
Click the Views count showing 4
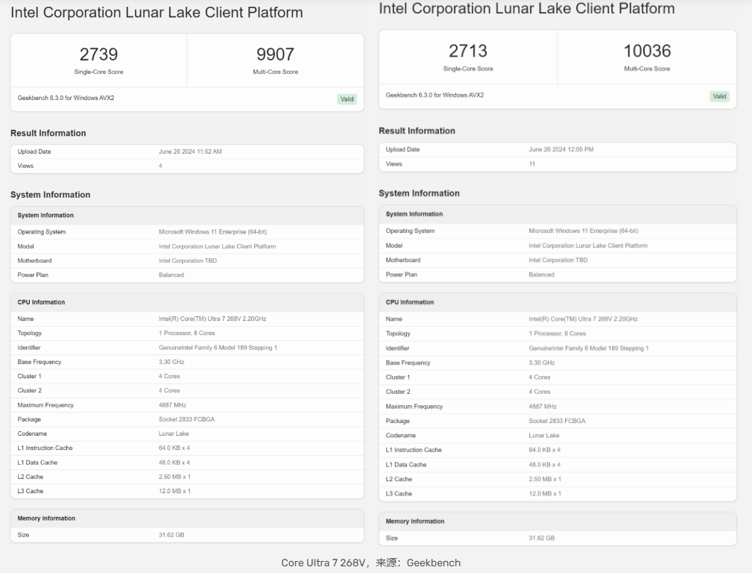click(x=160, y=166)
